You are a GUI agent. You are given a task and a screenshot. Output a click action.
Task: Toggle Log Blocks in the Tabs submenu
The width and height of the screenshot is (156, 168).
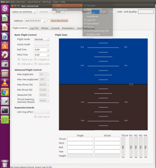[98, 16]
